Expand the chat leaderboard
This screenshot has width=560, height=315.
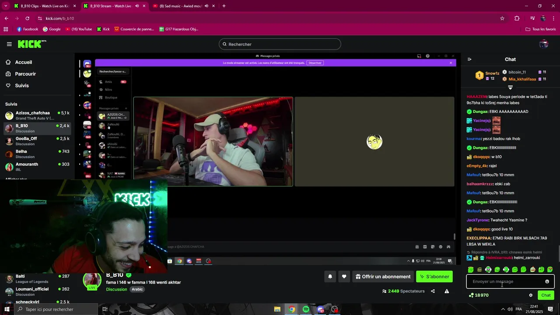tap(510, 87)
